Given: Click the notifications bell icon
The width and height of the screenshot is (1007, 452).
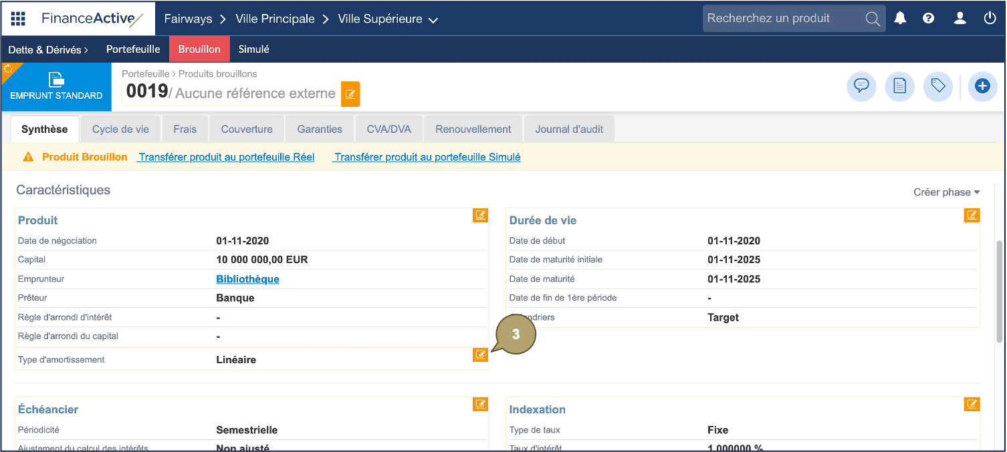Looking at the screenshot, I should [x=900, y=19].
